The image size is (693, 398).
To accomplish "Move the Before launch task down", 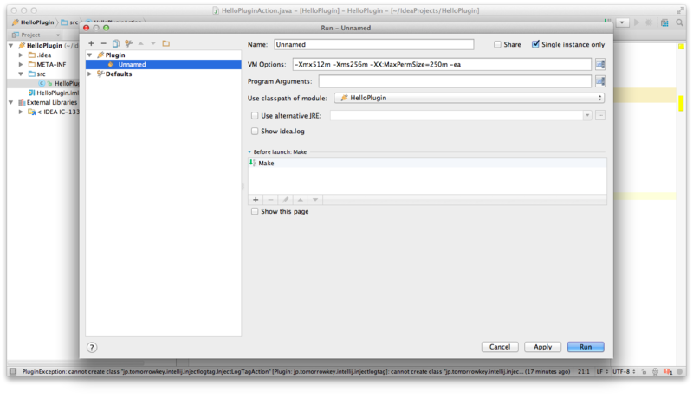I will coord(315,200).
